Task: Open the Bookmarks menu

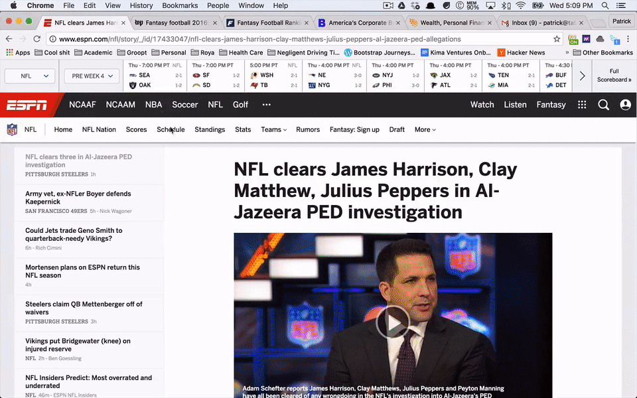Action: (180, 5)
